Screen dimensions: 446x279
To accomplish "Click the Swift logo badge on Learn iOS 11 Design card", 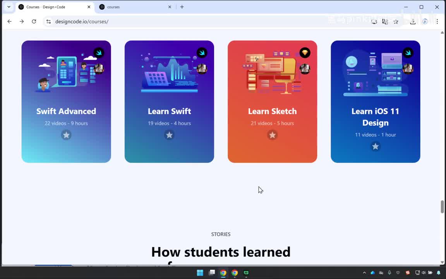I will (x=408, y=53).
